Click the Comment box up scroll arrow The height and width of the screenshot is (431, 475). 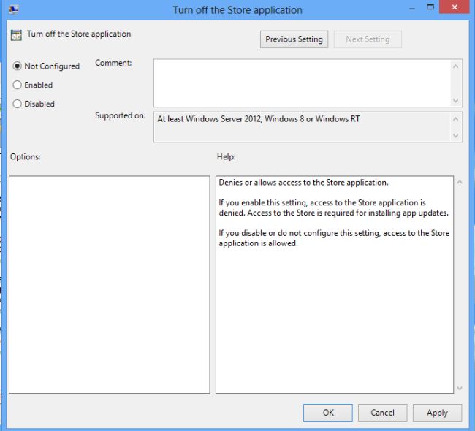[x=455, y=66]
